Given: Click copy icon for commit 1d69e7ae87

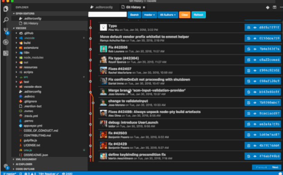Looking at the screenshot, I should click(x=249, y=135).
